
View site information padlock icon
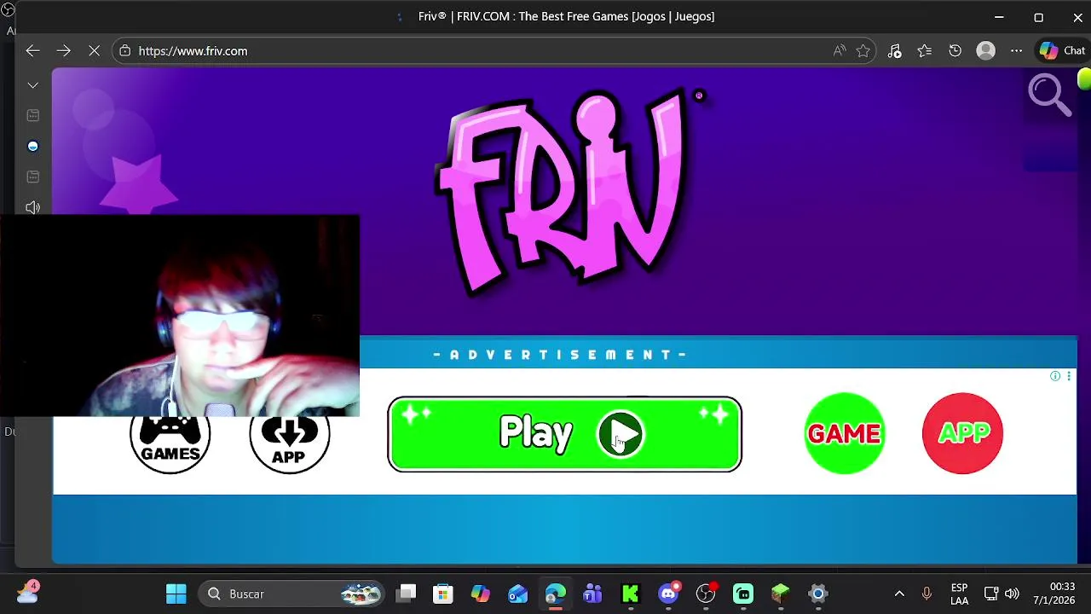point(125,51)
